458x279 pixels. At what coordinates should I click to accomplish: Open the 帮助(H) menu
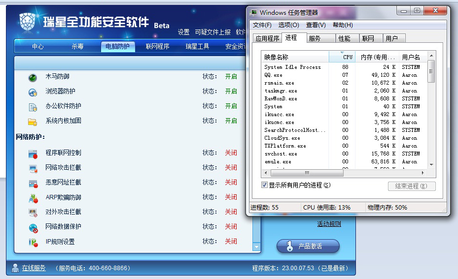343,25
